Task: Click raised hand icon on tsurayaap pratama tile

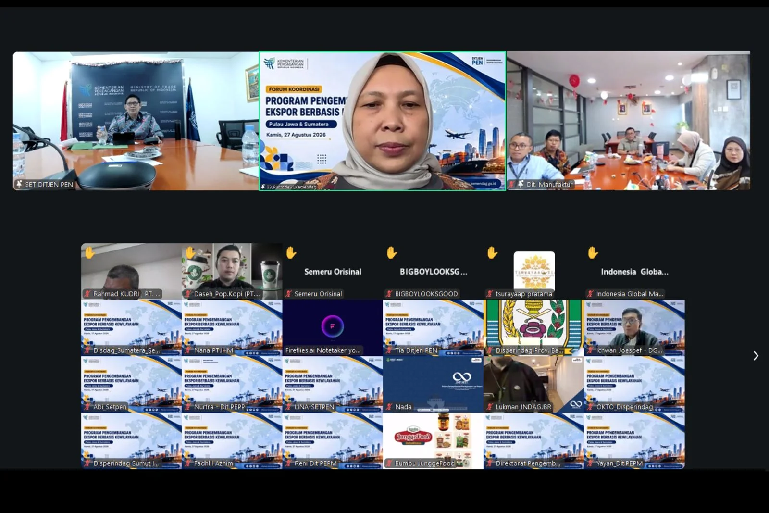Action: (x=492, y=253)
